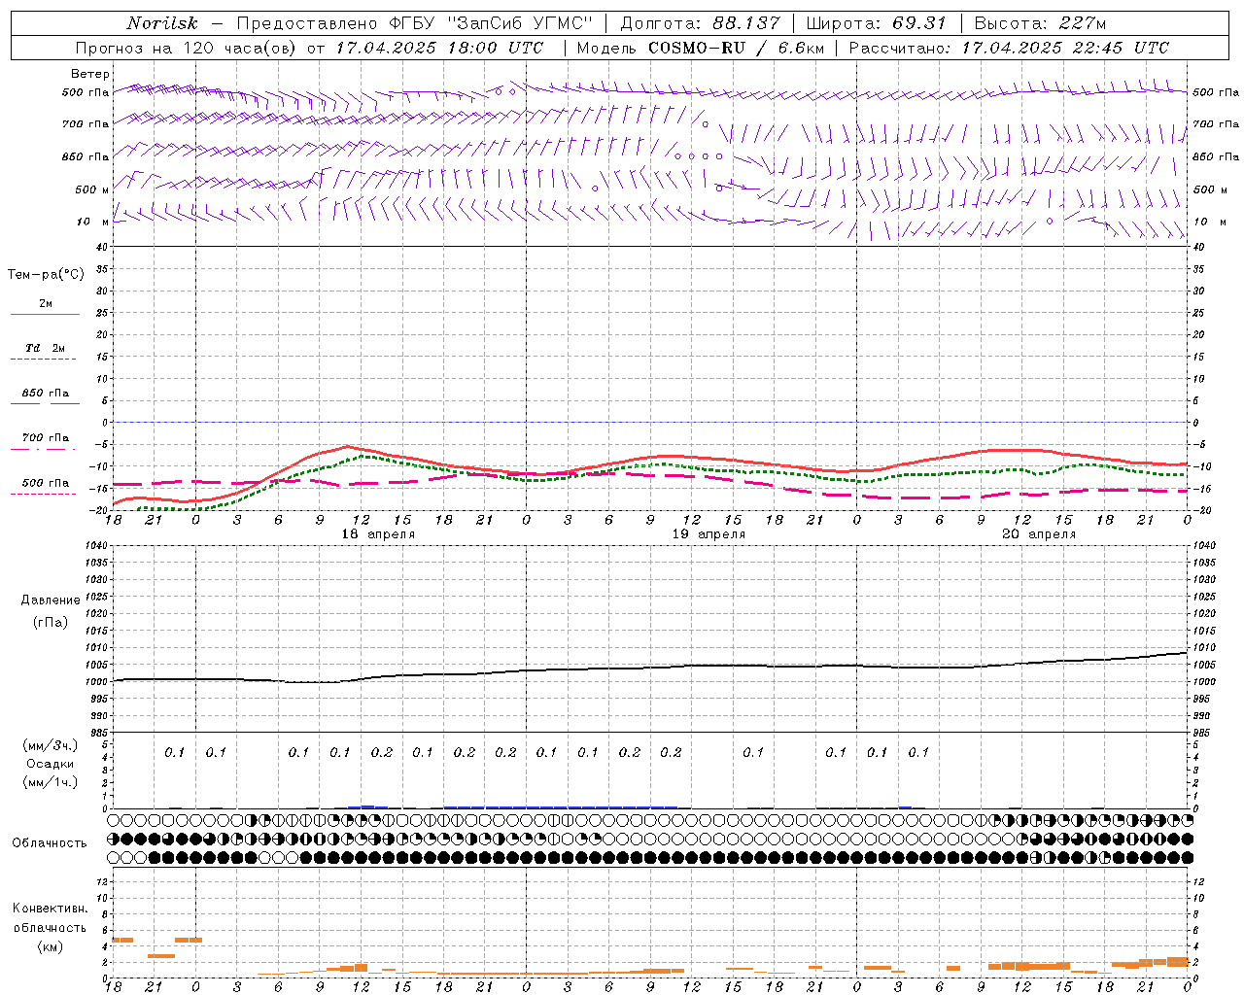Click the '19 апреля' date label
This screenshot has width=1244, height=995.
[x=708, y=534]
